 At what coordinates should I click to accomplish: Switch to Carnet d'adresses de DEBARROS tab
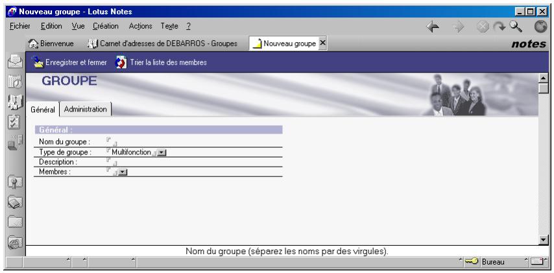tap(163, 43)
